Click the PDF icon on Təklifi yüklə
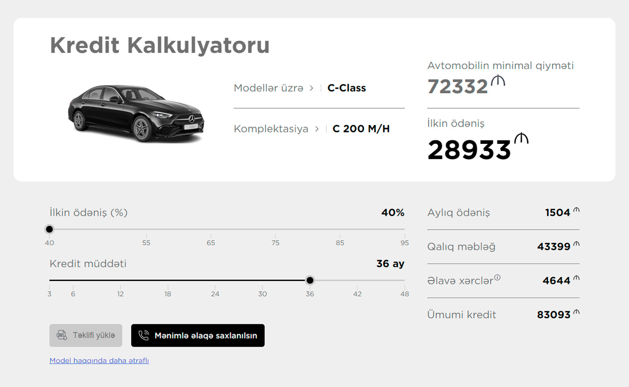The width and height of the screenshot is (629, 387). pyautogui.click(x=62, y=335)
